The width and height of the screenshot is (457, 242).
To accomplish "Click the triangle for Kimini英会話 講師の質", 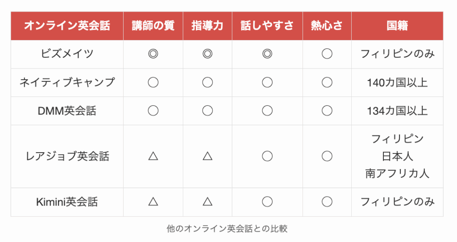I will (153, 202).
